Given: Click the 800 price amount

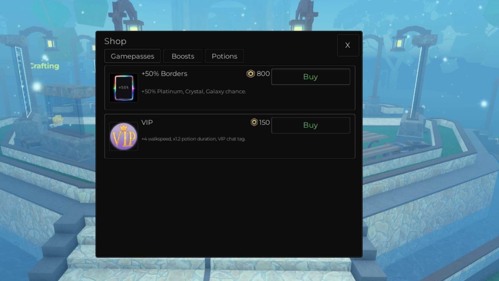Looking at the screenshot, I should click(263, 74).
